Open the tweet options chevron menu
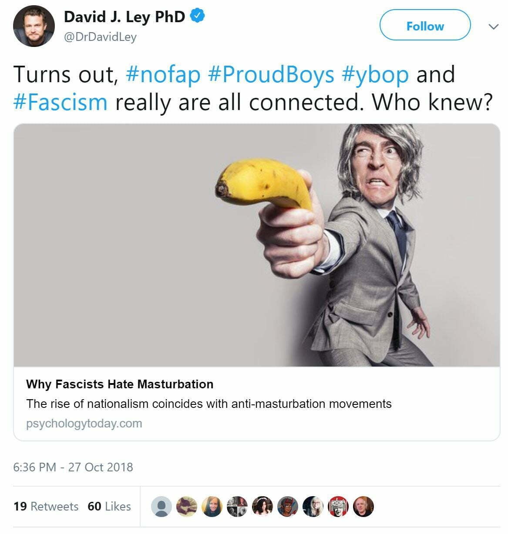The width and height of the screenshot is (508, 534). pos(493,27)
